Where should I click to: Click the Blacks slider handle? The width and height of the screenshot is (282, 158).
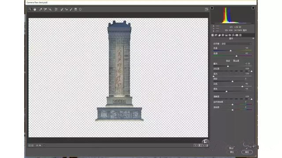click(x=226, y=92)
